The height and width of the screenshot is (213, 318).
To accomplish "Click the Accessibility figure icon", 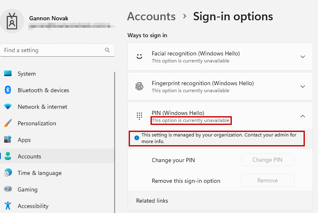I will point(8,206).
